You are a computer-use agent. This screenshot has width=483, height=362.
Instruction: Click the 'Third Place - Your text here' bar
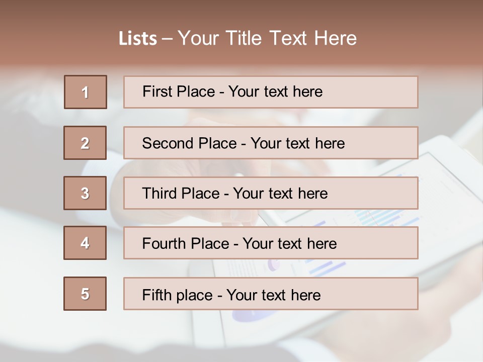(x=271, y=193)
